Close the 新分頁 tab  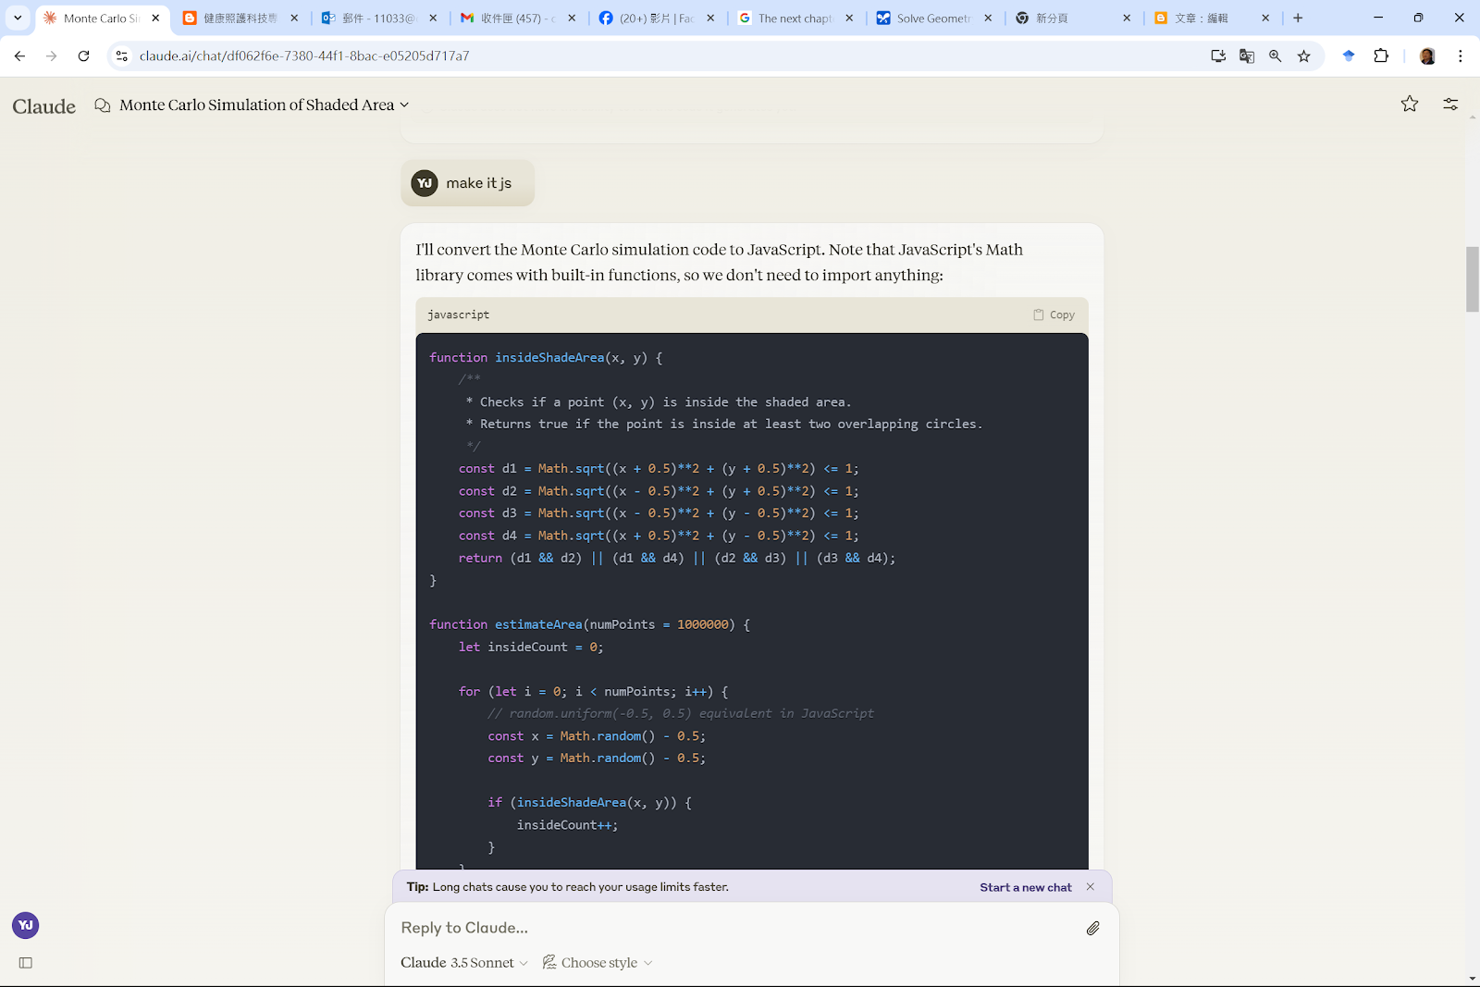[x=1127, y=18]
